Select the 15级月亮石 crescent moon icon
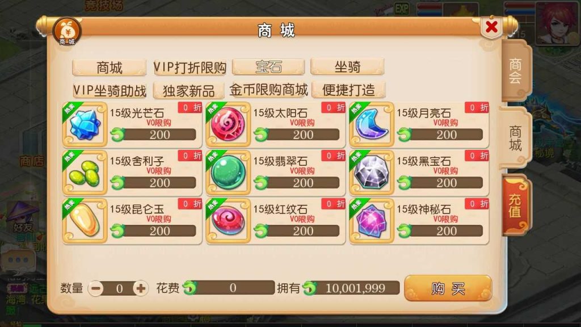Image resolution: width=581 pixels, height=327 pixels. (x=372, y=124)
